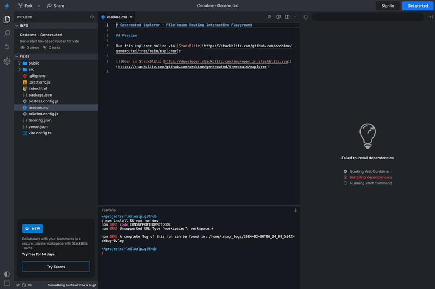The image size is (435, 289).
Task: Click the preview reload icon
Action: coord(306,17)
